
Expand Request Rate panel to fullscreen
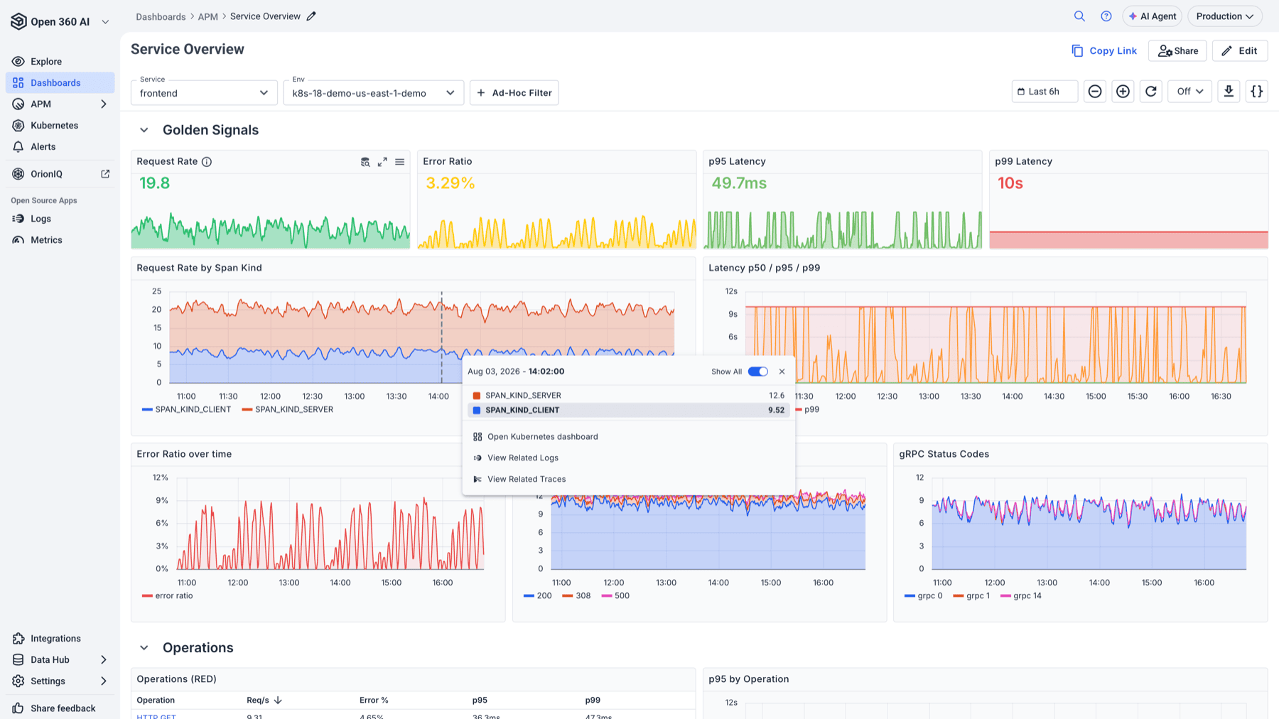pos(382,162)
